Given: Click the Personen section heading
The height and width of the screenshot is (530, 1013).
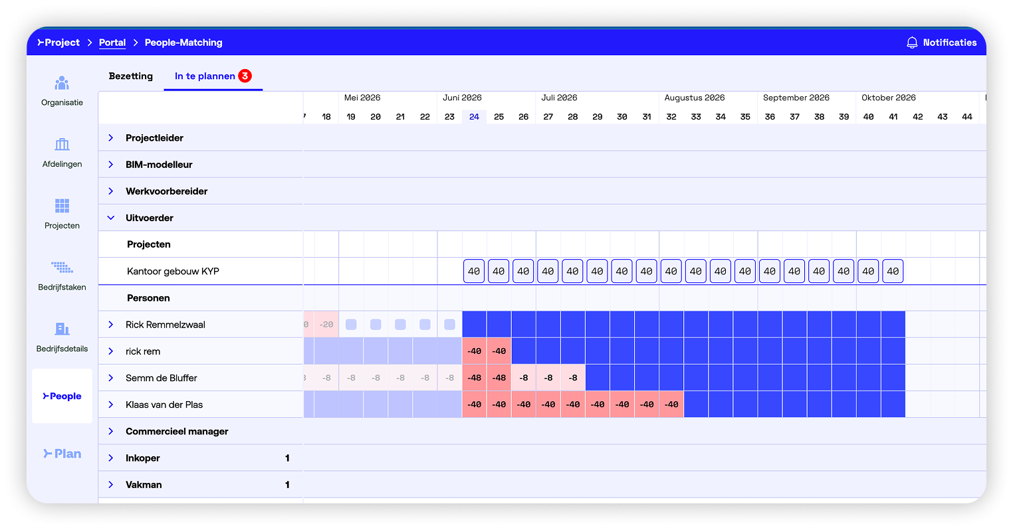Looking at the screenshot, I should 148,298.
